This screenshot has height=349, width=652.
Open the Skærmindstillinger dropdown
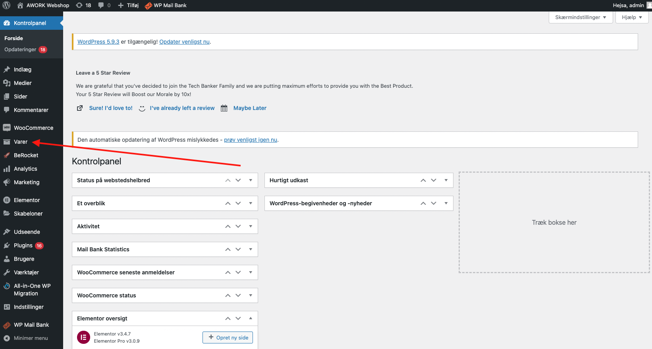pyautogui.click(x=581, y=17)
